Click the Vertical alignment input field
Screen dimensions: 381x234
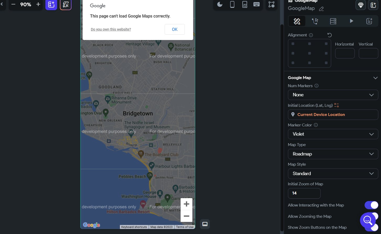(x=368, y=53)
